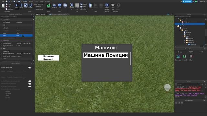Click the Play test button
This screenshot has height=116, width=207.
pyautogui.click(x=91, y=6)
